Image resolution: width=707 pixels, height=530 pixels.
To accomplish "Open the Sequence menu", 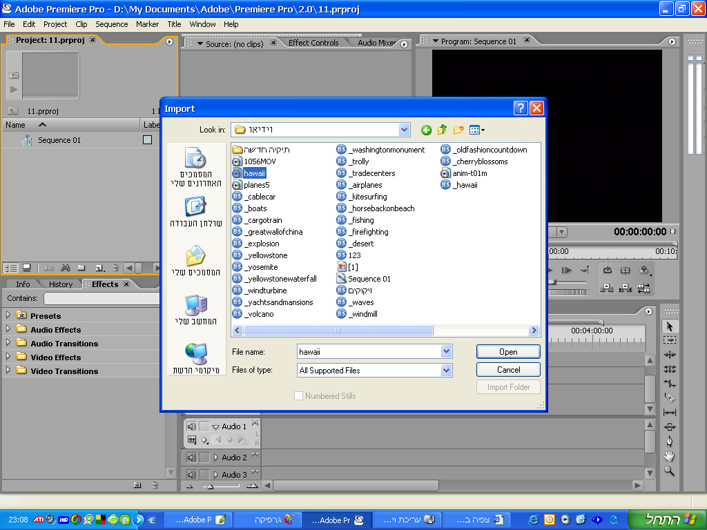I will 111,24.
